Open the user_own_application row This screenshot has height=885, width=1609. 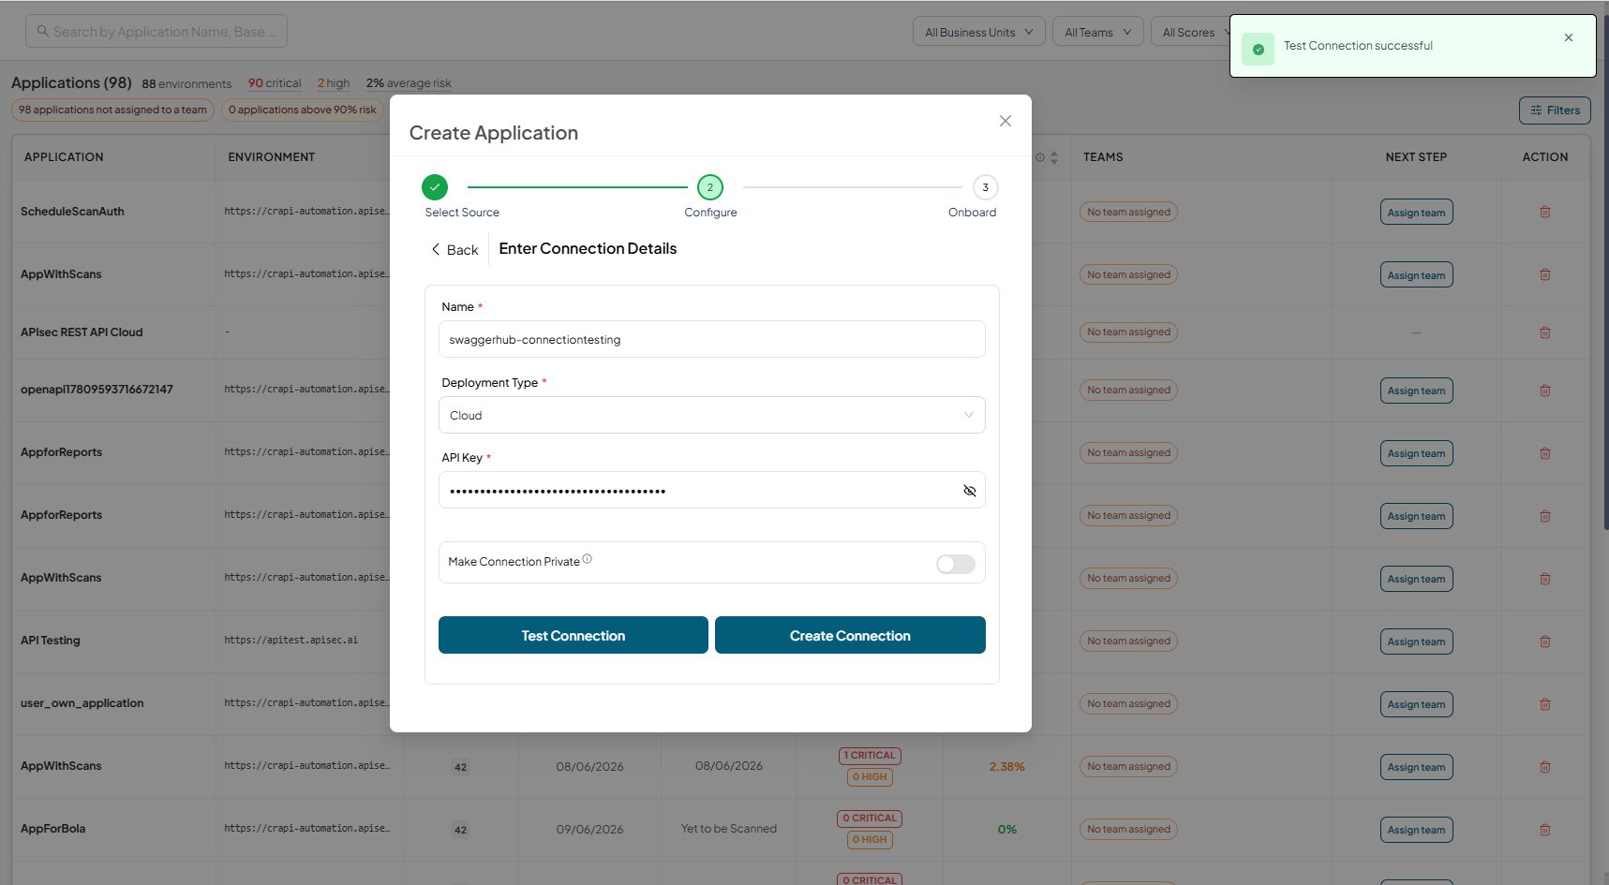point(82,703)
